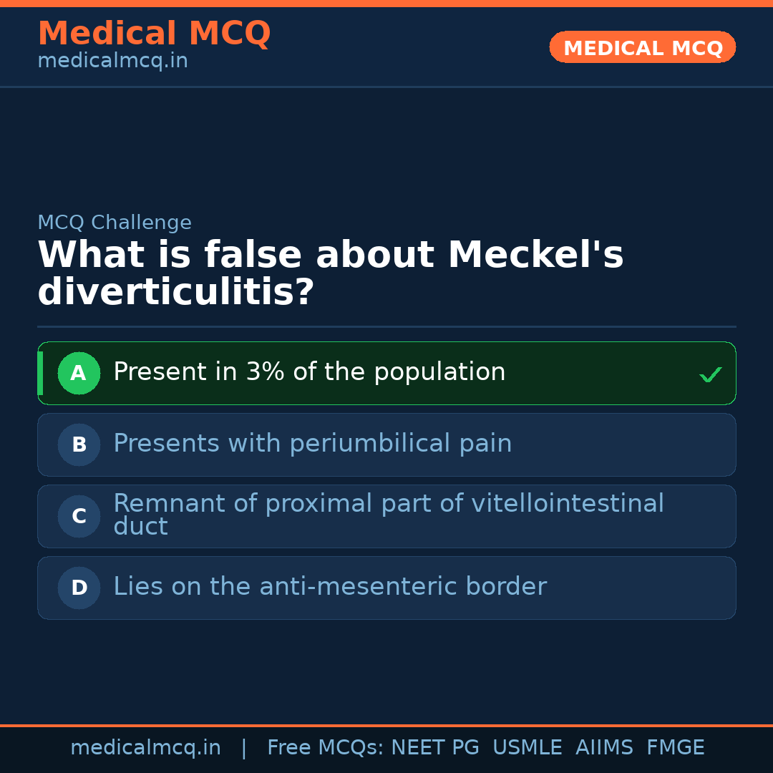
Task: Click the 'MCQ Challenge' label
Action: pos(115,223)
